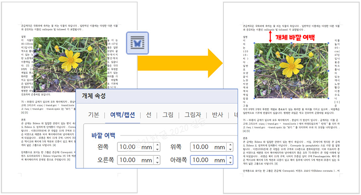Open the 기본 tab in 개체 속성
This screenshot has height=195, width=361.
pyautogui.click(x=94, y=115)
